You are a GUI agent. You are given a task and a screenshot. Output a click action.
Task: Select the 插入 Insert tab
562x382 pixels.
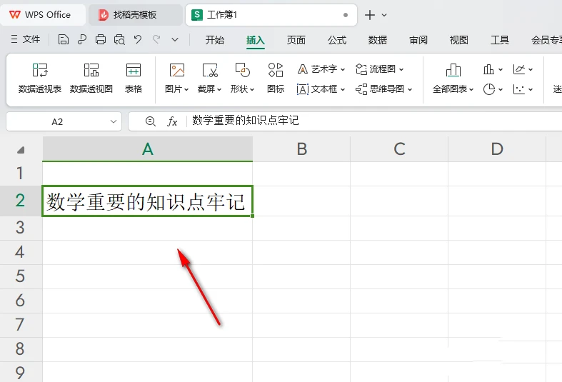coord(255,40)
